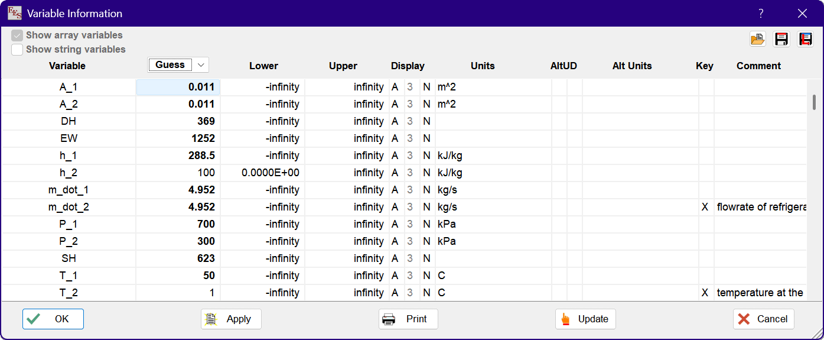Cancel the Variable Information dialog
This screenshot has width=824, height=340.
click(763, 319)
